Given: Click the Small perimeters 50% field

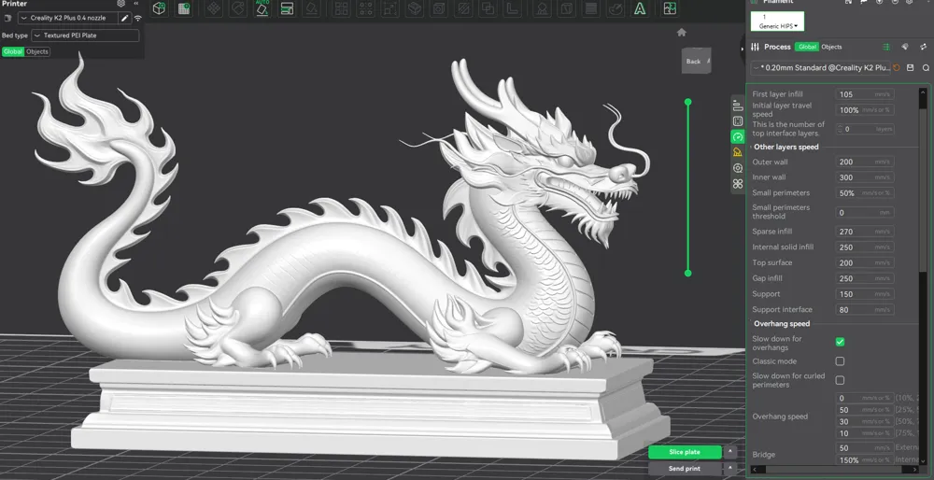Looking at the screenshot, I should pyautogui.click(x=864, y=193).
